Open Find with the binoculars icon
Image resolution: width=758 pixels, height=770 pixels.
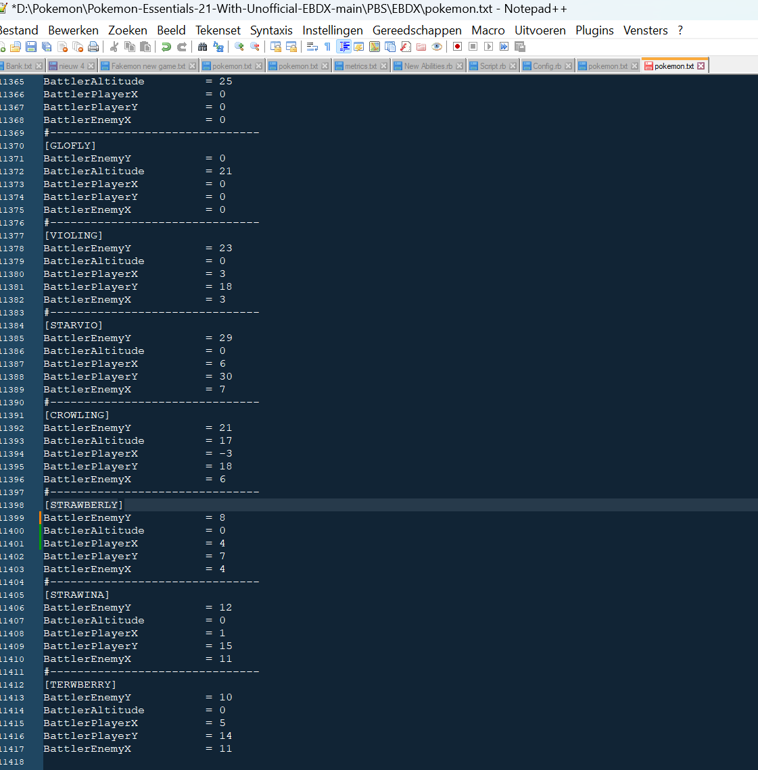click(202, 47)
